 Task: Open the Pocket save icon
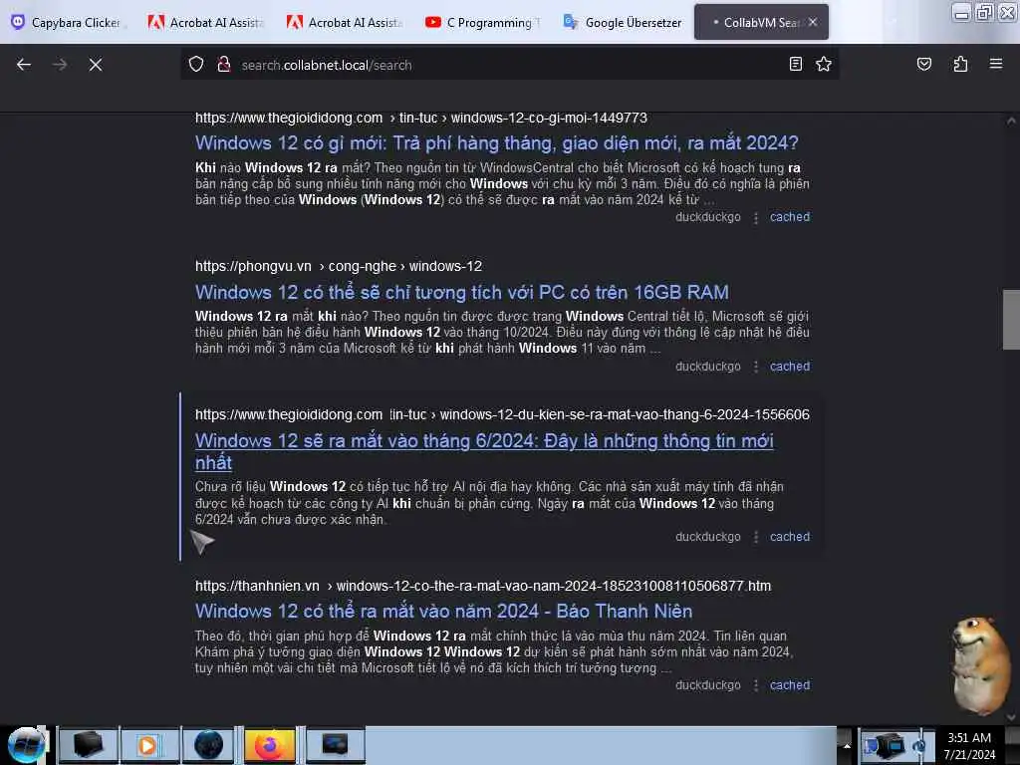click(x=923, y=64)
